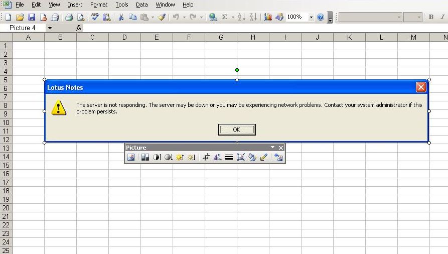The height and width of the screenshot is (254, 448).
Task: Increase picture brightness with sun-up icon
Action: tap(180, 157)
